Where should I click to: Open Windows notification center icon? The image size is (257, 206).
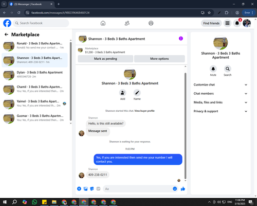251,202
